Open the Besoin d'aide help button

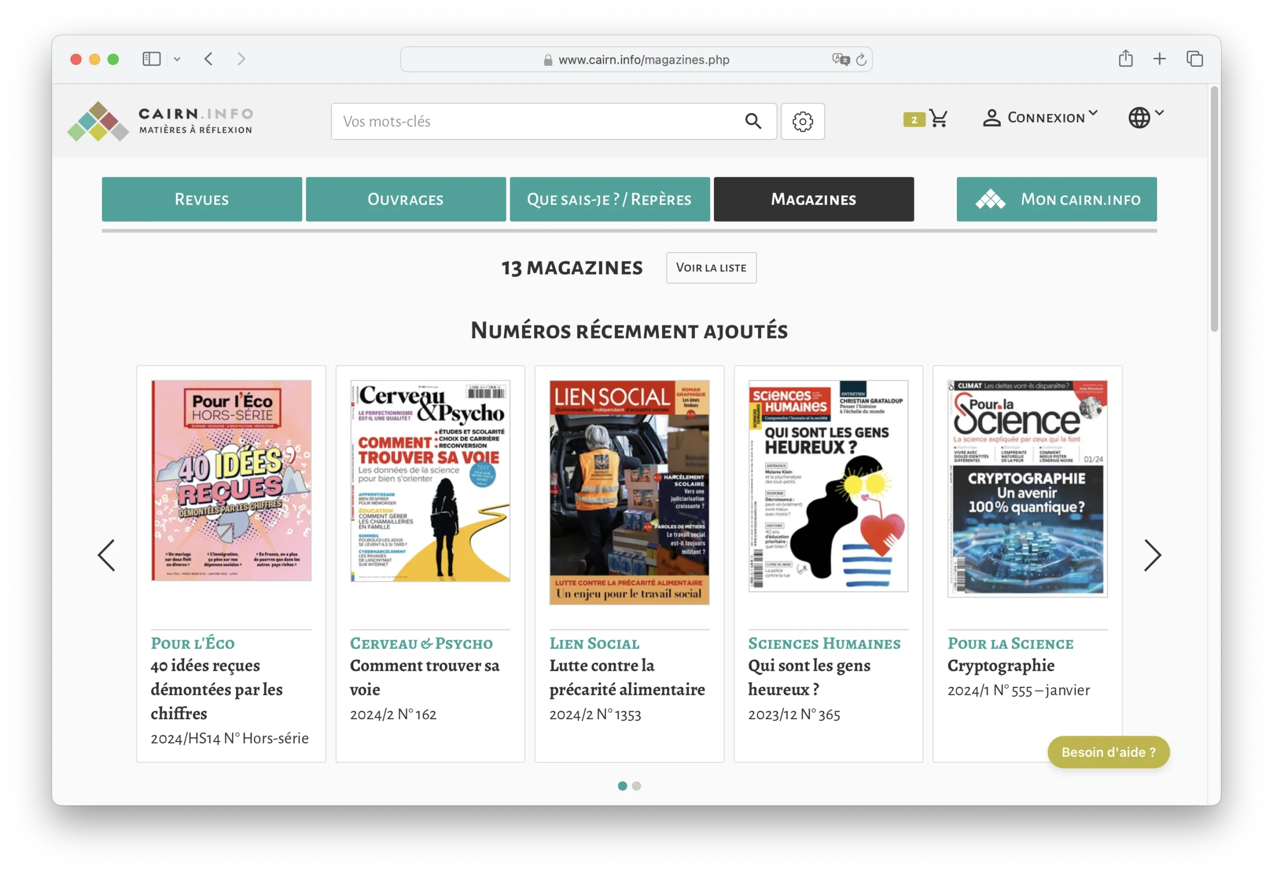[x=1108, y=752]
